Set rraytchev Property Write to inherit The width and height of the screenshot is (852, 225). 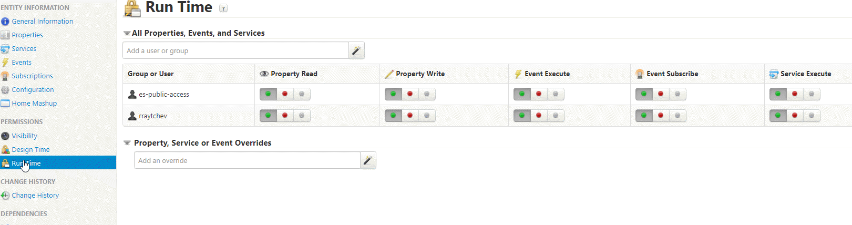pyautogui.click(x=427, y=116)
